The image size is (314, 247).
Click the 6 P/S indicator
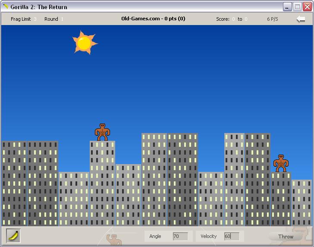[x=272, y=19]
